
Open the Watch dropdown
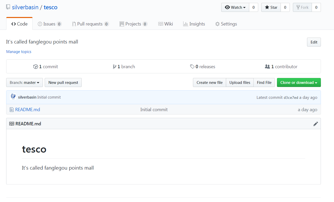tap(235, 7)
